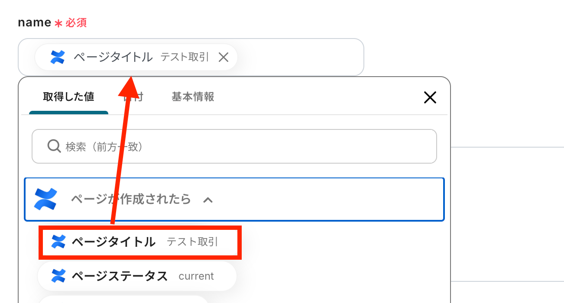Click the large Confluence icon in section header
The height and width of the screenshot is (303, 564).
(46, 199)
